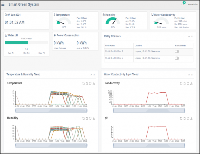Toggle manual mode for RL-LJHQ-L1-SC-Doz A
The width and height of the screenshot is (200, 154).
tap(177, 58)
